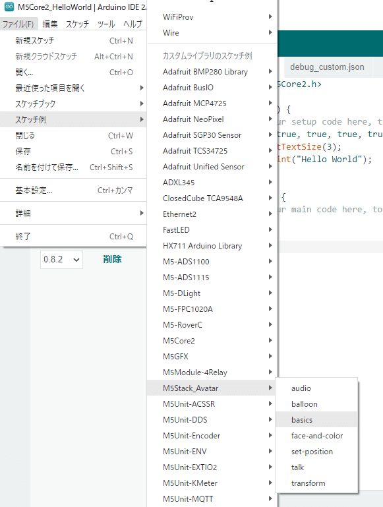Expand WiFiProv examples submenu
The width and height of the screenshot is (383, 507).
(212, 17)
